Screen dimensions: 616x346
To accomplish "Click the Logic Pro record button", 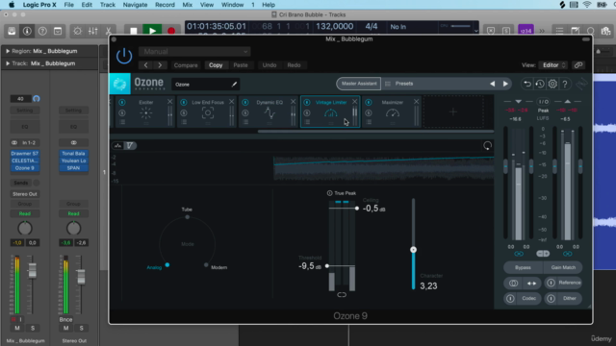I will point(171,31).
